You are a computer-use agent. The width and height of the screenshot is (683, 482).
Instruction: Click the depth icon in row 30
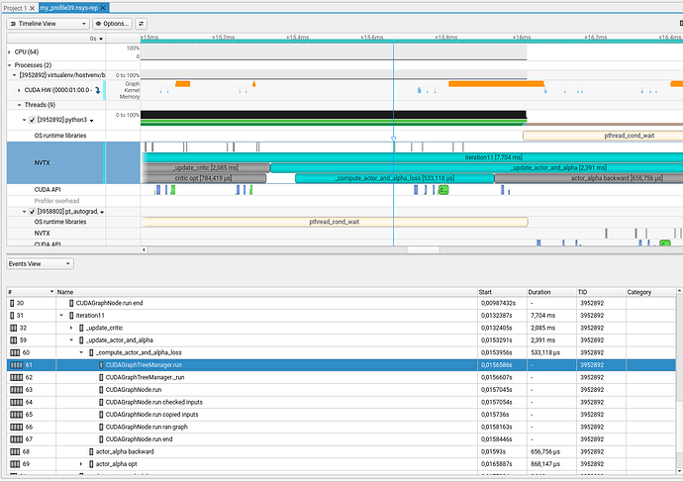point(12,303)
